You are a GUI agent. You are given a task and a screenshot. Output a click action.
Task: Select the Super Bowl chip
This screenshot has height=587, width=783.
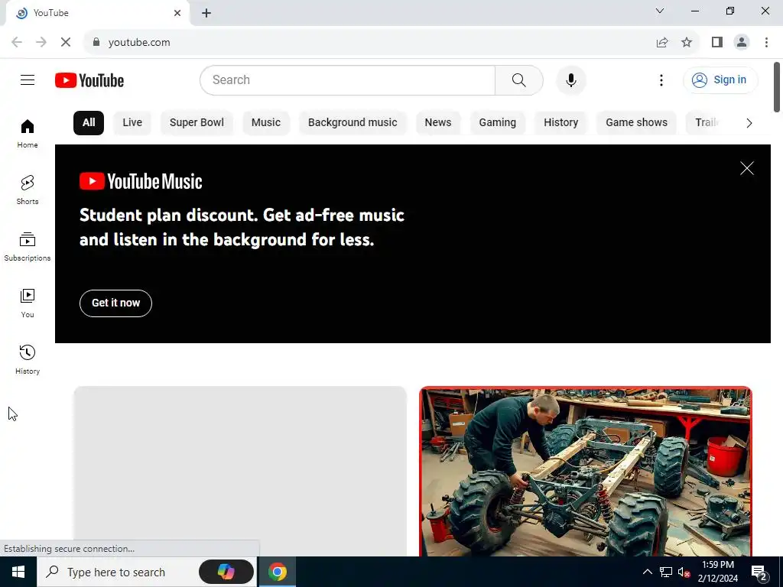(x=197, y=123)
